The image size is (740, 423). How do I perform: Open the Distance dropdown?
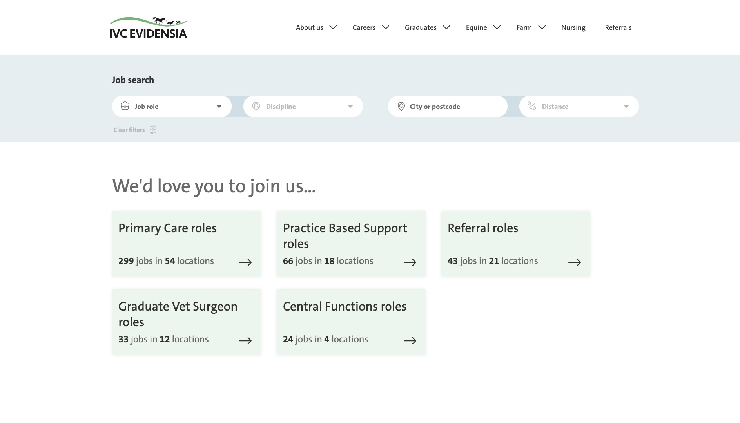coord(579,107)
